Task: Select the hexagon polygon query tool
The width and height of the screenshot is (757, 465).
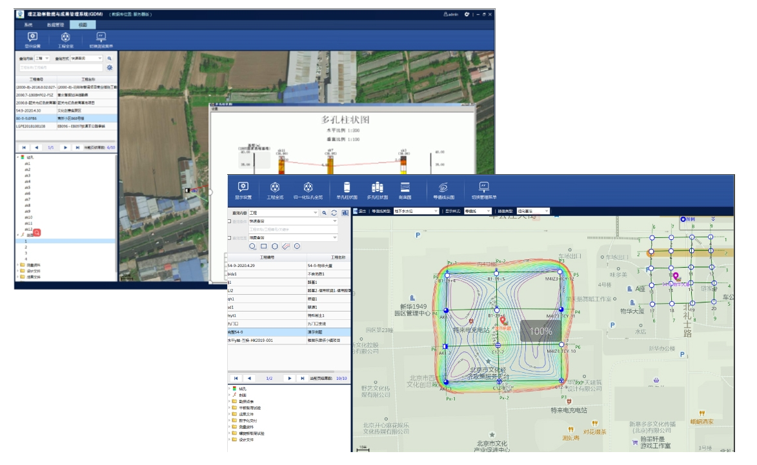Action: pos(275,246)
